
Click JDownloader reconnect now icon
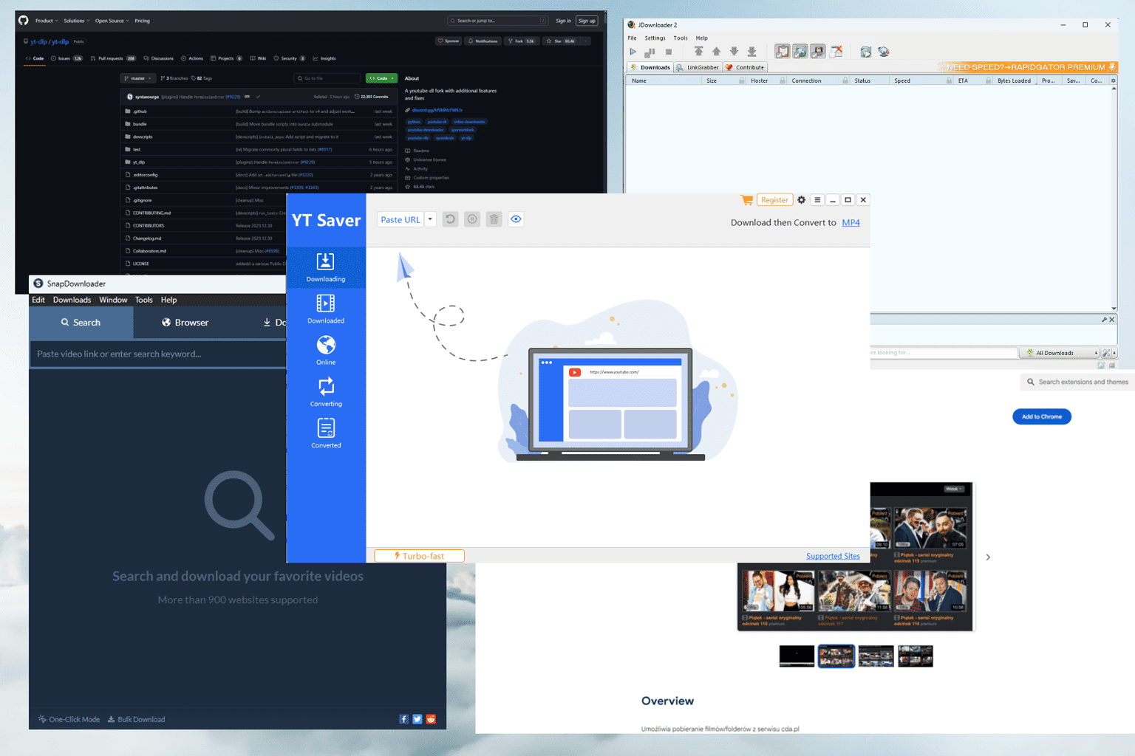pyautogui.click(x=866, y=52)
